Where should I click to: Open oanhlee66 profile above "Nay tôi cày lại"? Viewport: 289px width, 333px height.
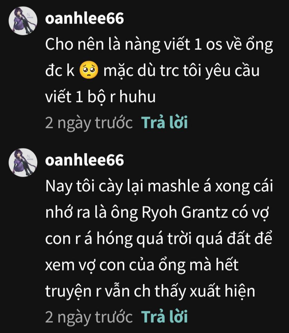click(84, 160)
